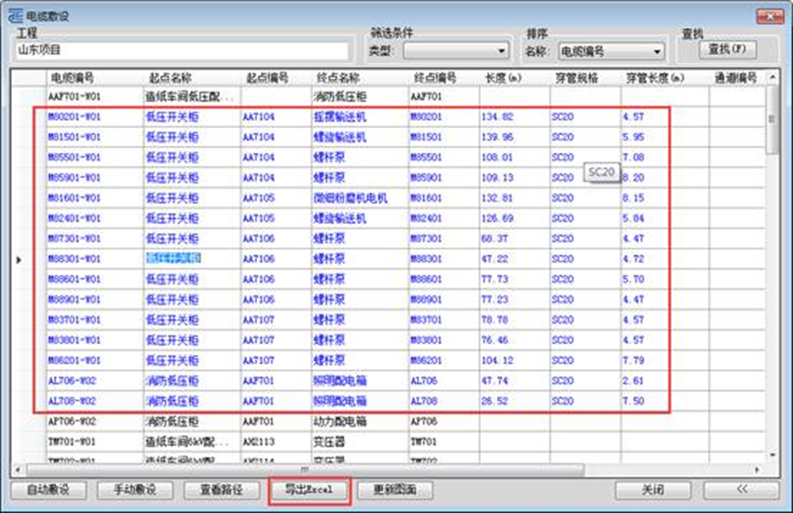Image resolution: width=793 pixels, height=513 pixels.
Task: Open the 名称 sort dropdown showing 电缆编号
Action: click(x=611, y=51)
